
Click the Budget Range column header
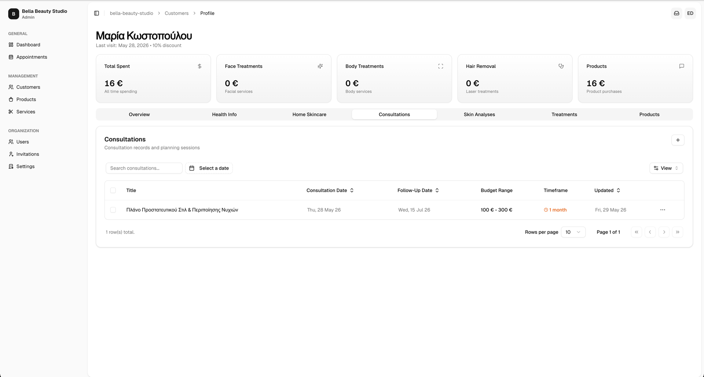click(496, 190)
